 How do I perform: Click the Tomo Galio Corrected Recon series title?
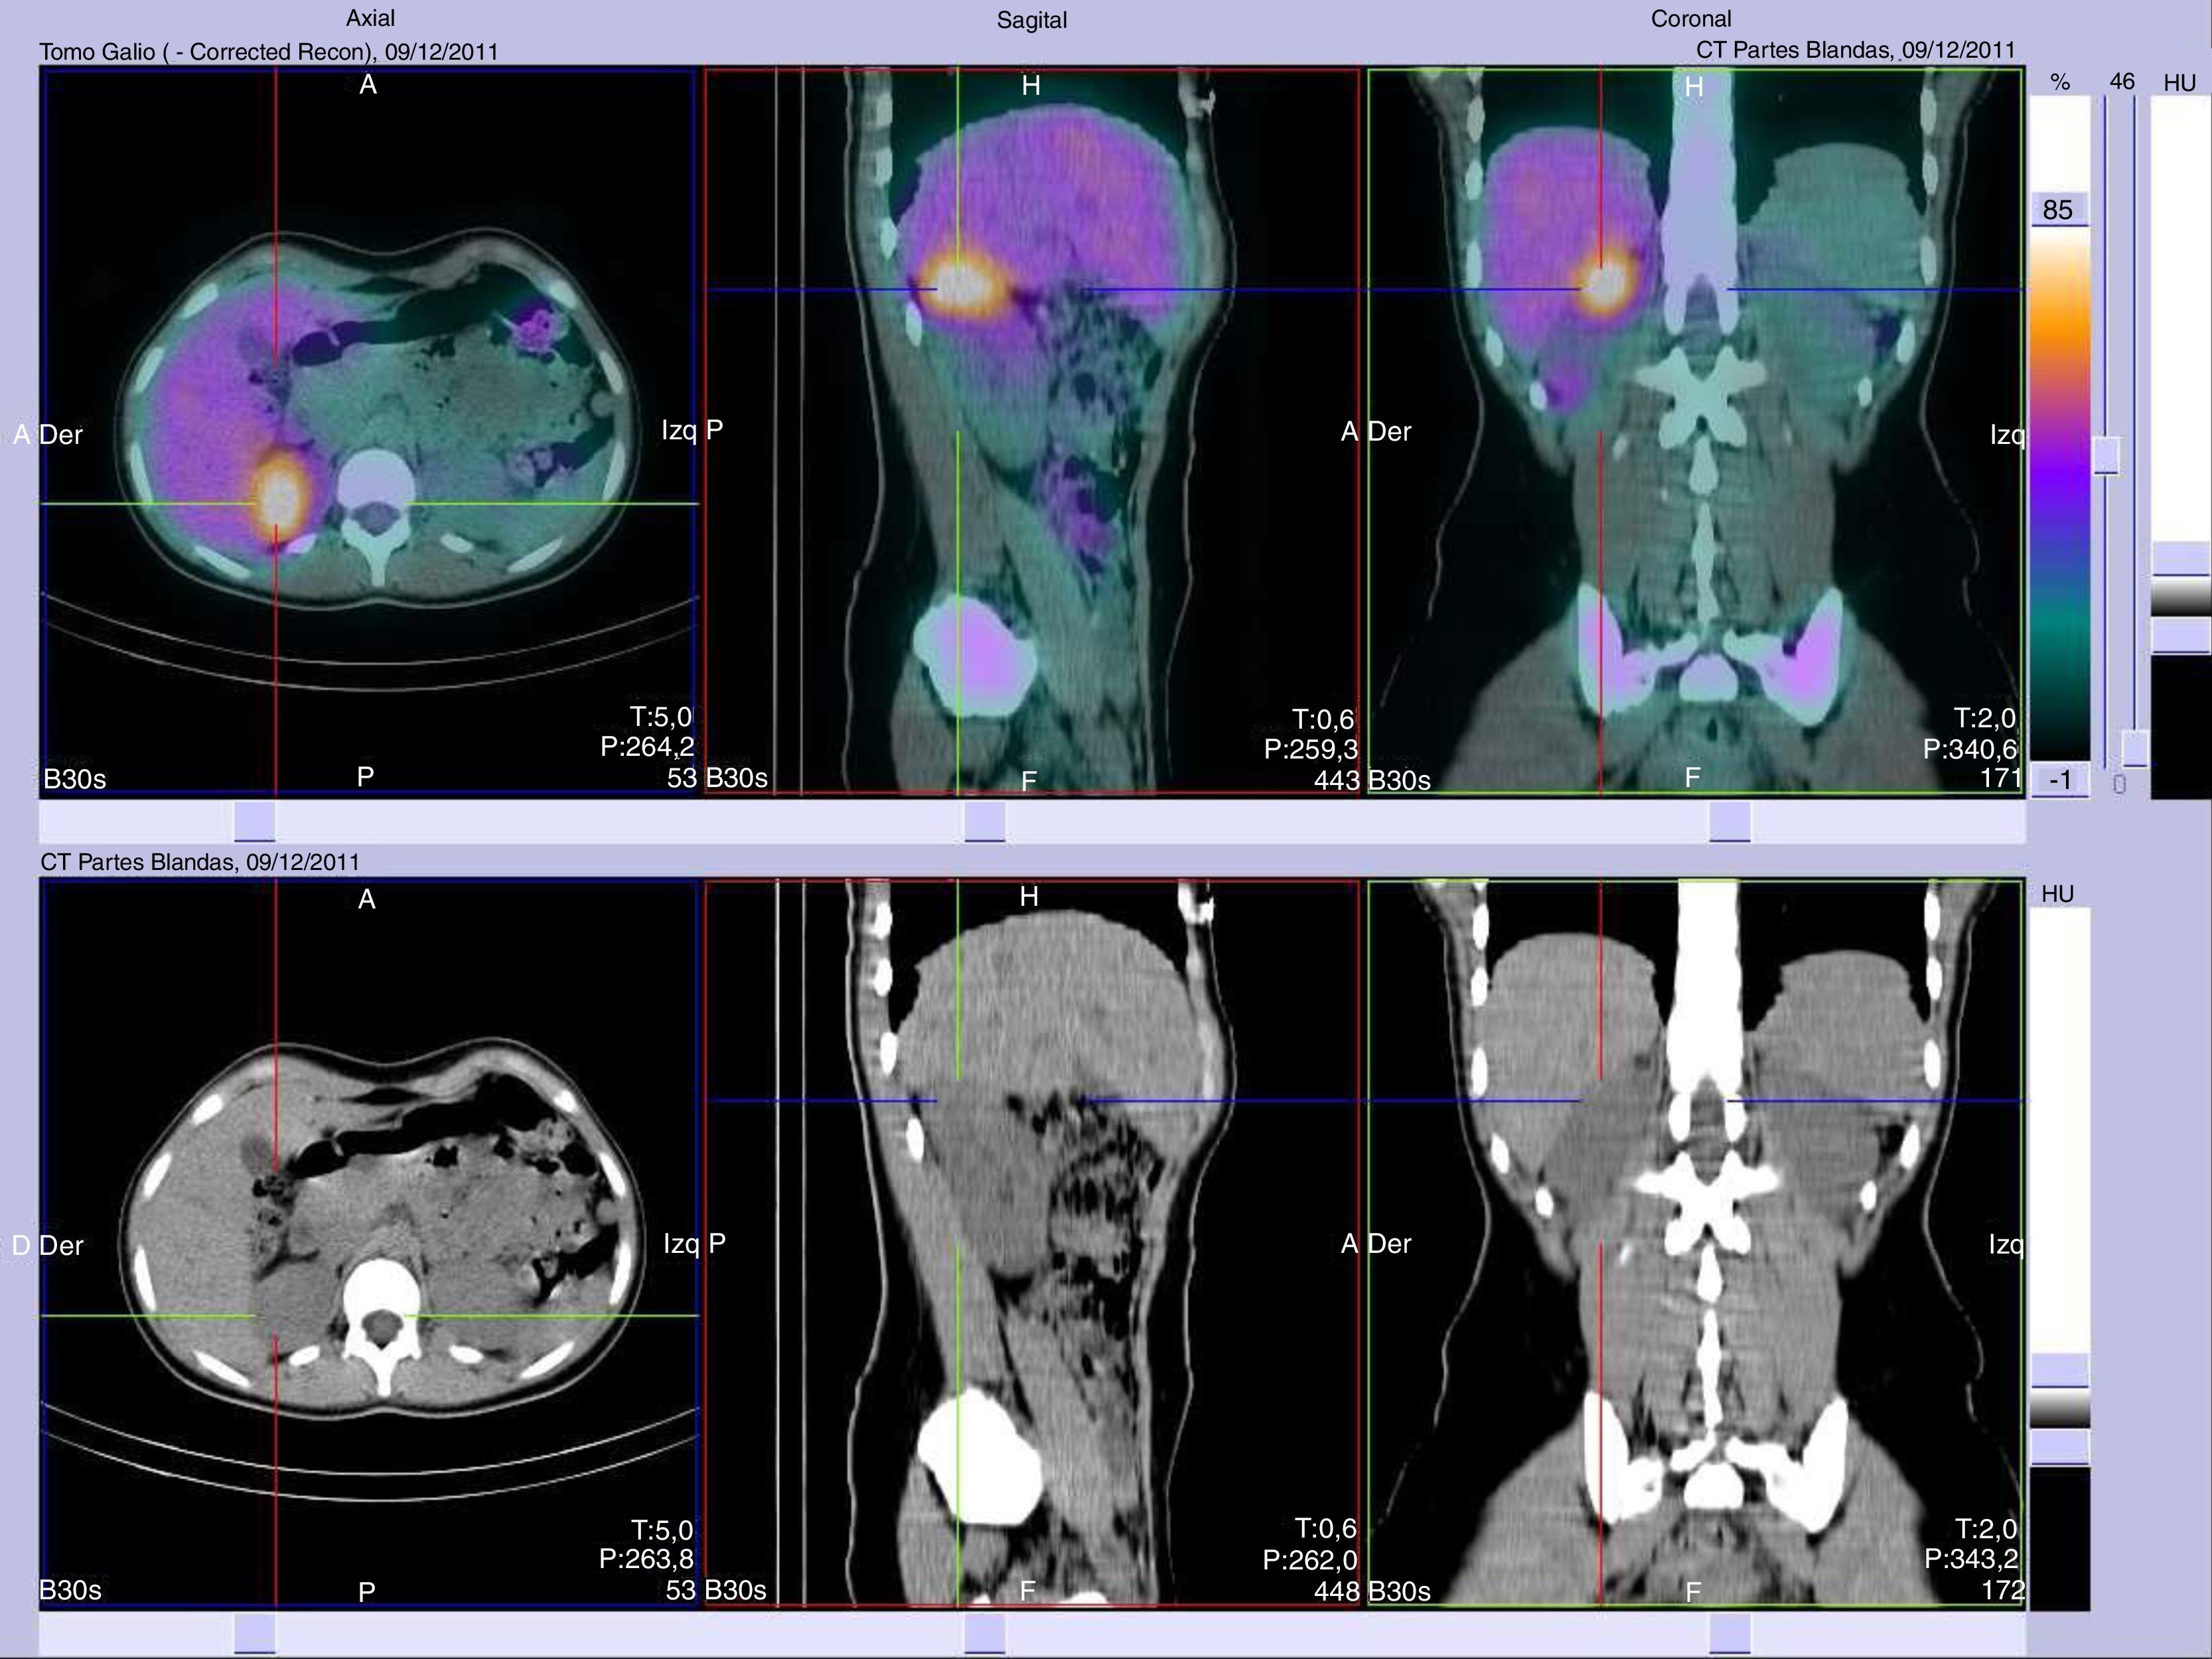[x=268, y=52]
